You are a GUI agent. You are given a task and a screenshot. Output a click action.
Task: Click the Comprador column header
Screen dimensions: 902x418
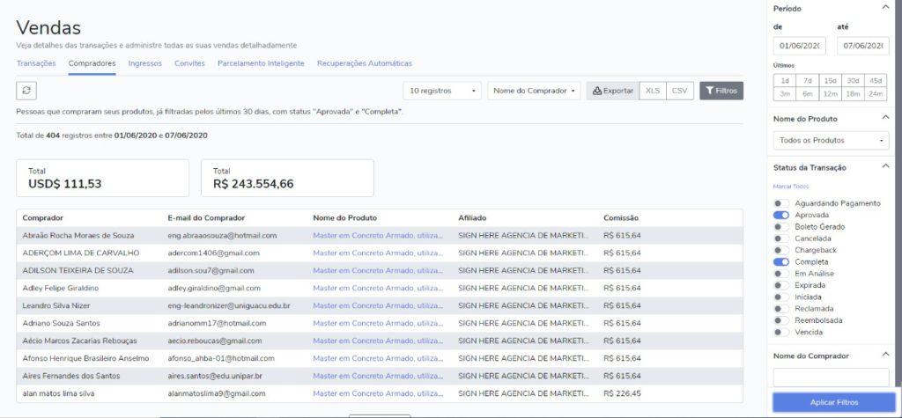point(42,218)
